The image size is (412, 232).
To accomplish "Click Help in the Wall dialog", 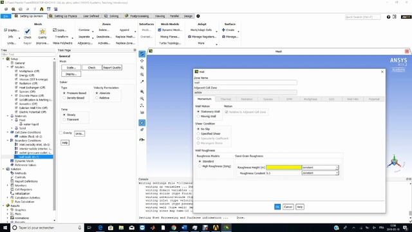I will tap(299, 207).
